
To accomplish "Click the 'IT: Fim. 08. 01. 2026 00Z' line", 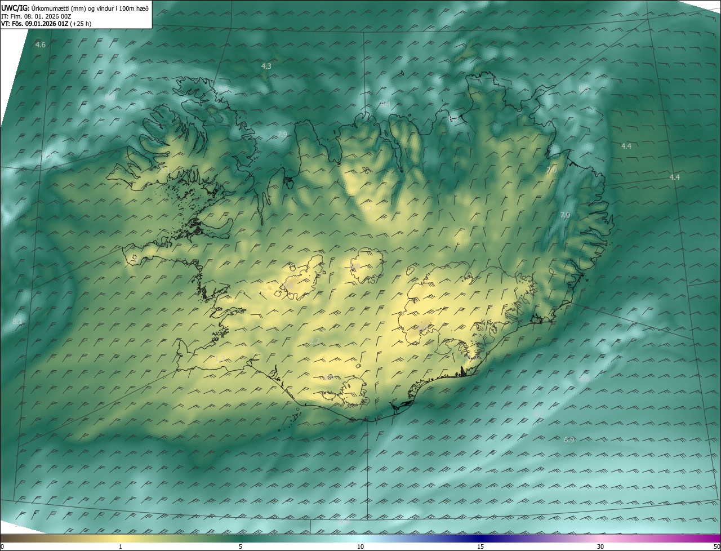I will click(x=36, y=16).
